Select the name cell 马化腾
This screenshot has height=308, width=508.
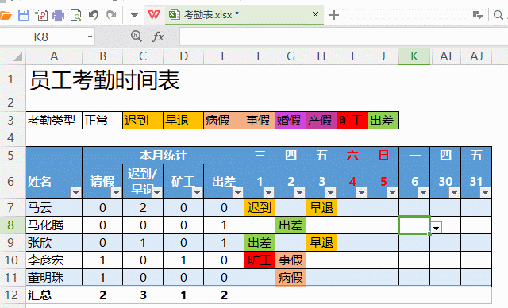(x=54, y=225)
